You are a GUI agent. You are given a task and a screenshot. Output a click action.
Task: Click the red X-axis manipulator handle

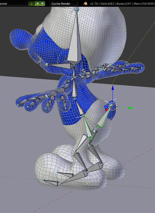coord(107,110)
